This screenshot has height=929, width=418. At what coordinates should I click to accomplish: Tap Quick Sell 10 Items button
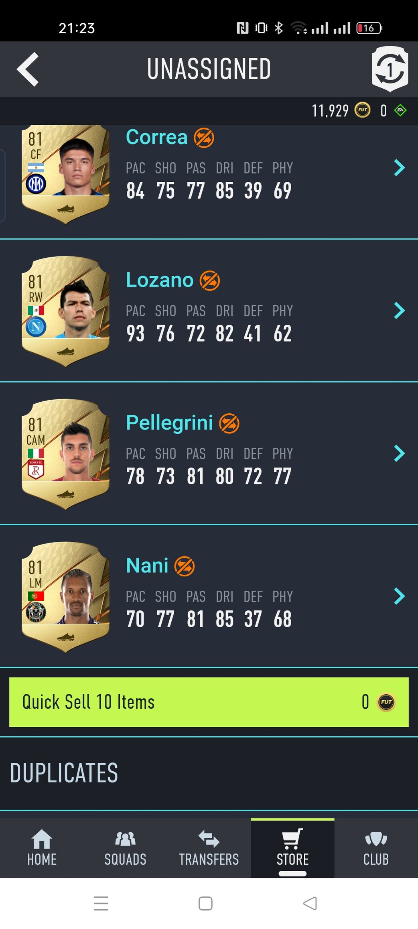[209, 702]
